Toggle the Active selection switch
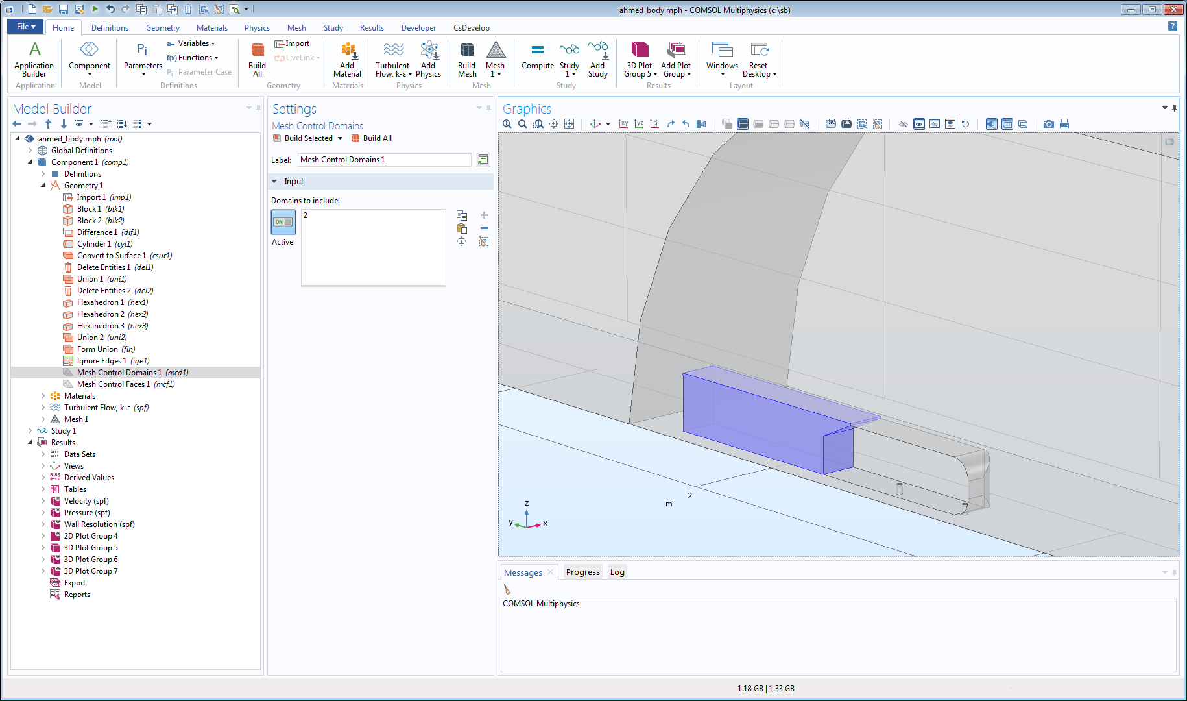Image resolution: width=1187 pixels, height=701 pixels. pyautogui.click(x=283, y=222)
